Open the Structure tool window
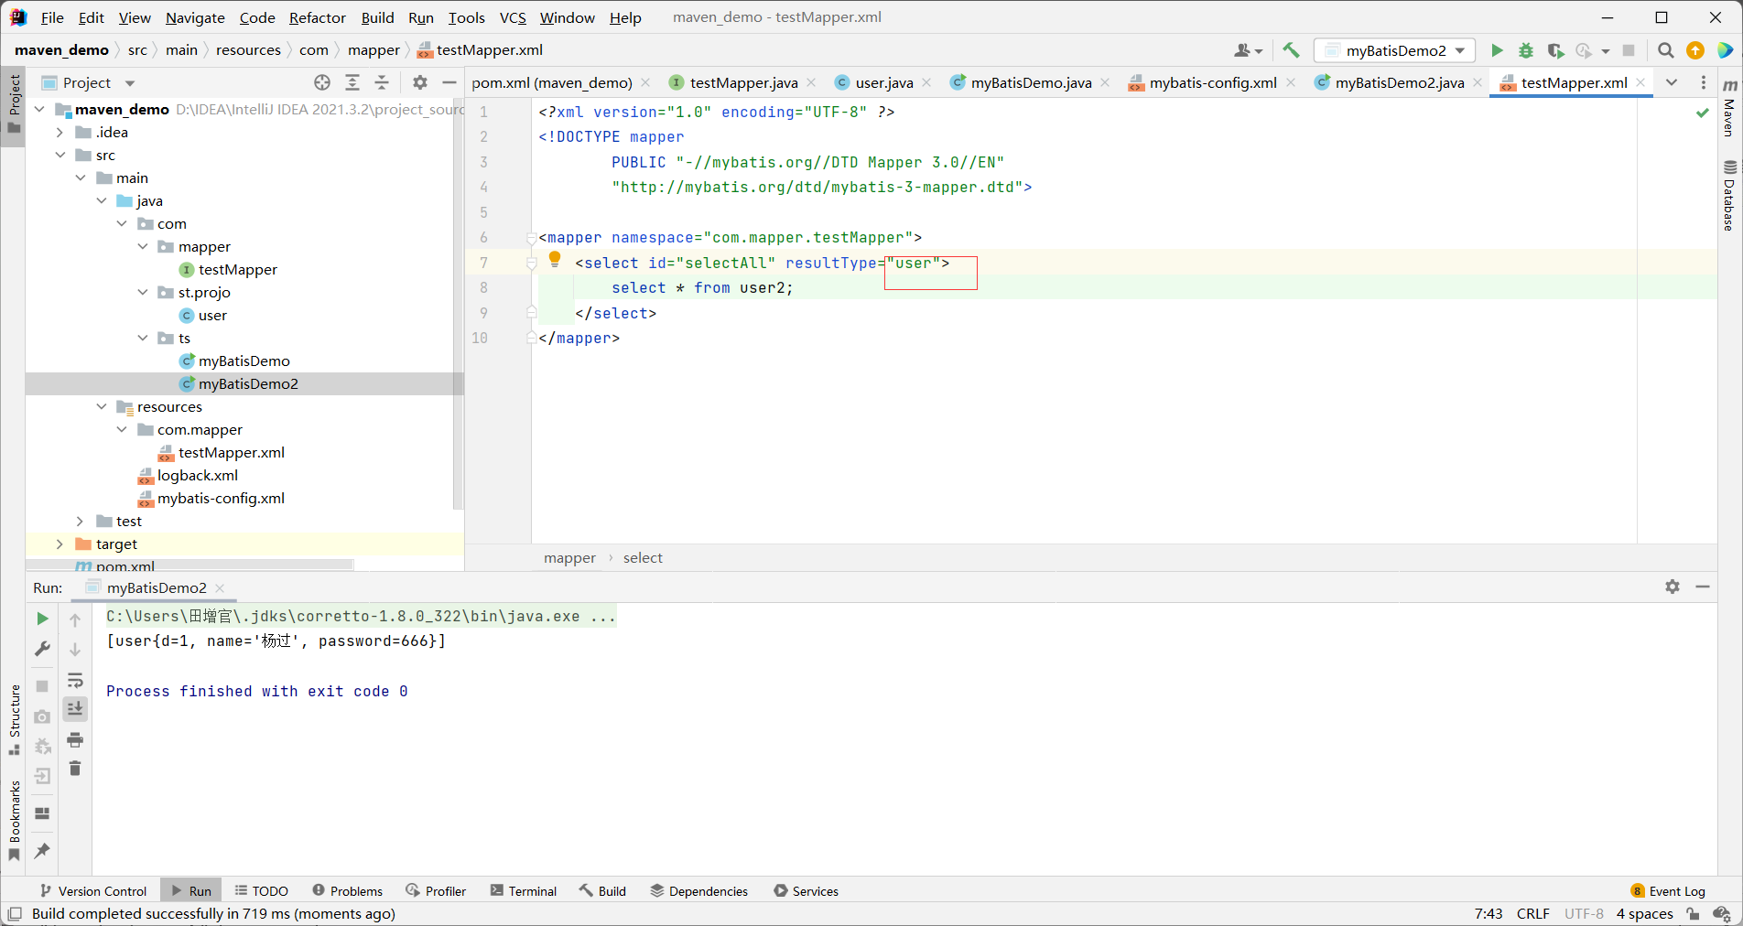1743x926 pixels. [14, 719]
